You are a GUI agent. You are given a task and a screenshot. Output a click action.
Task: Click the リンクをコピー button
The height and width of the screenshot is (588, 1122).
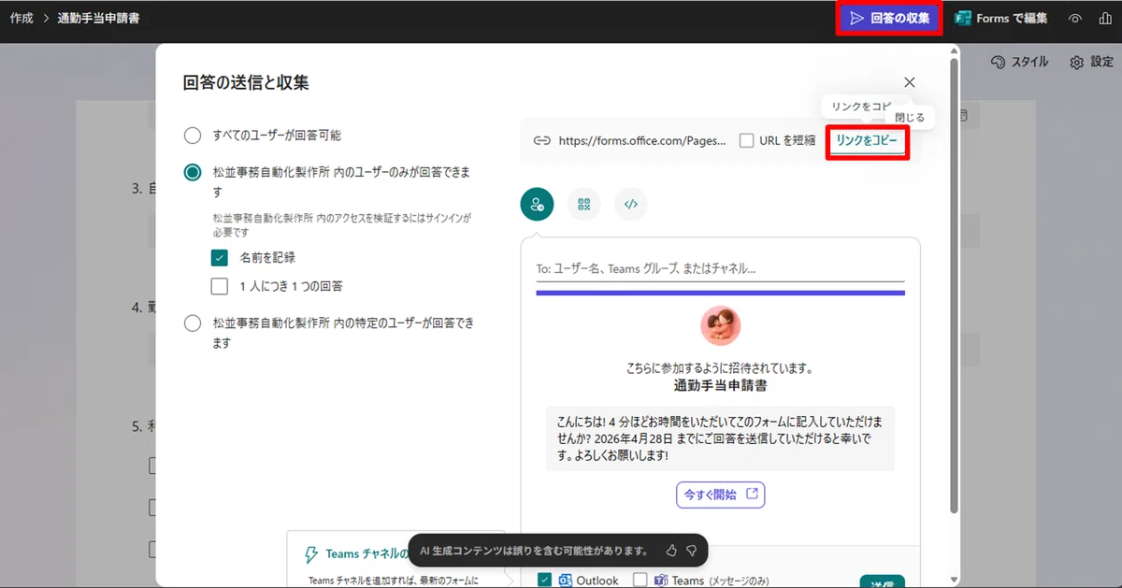[x=867, y=140]
